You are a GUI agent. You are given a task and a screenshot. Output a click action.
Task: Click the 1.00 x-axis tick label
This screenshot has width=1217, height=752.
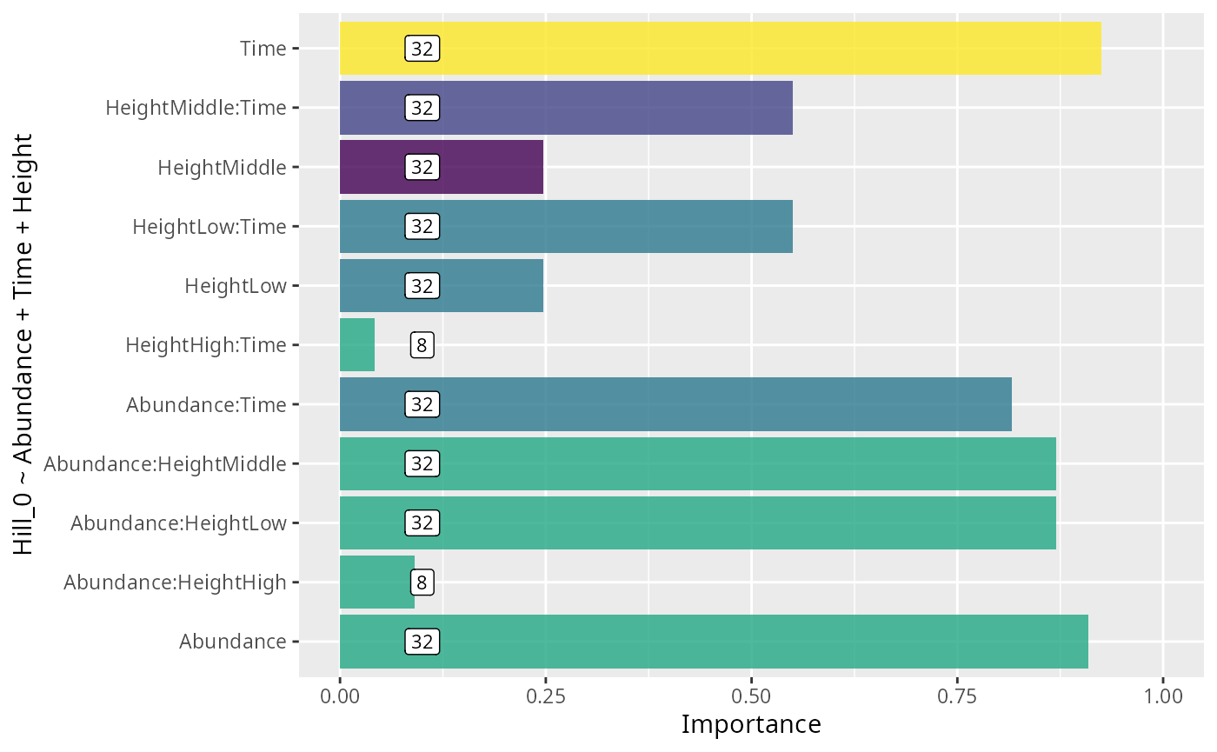click(1162, 696)
